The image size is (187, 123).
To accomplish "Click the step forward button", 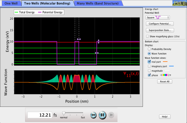I will (111, 115).
